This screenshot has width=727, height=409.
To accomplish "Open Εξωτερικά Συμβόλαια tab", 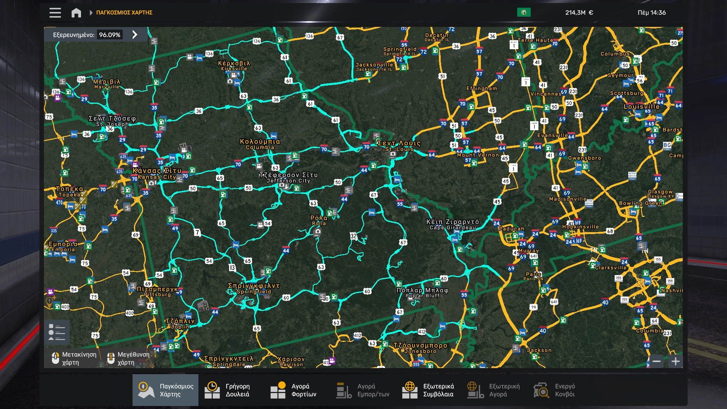I will (429, 390).
